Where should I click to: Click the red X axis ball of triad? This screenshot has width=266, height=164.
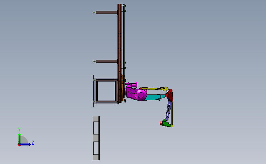19,145
